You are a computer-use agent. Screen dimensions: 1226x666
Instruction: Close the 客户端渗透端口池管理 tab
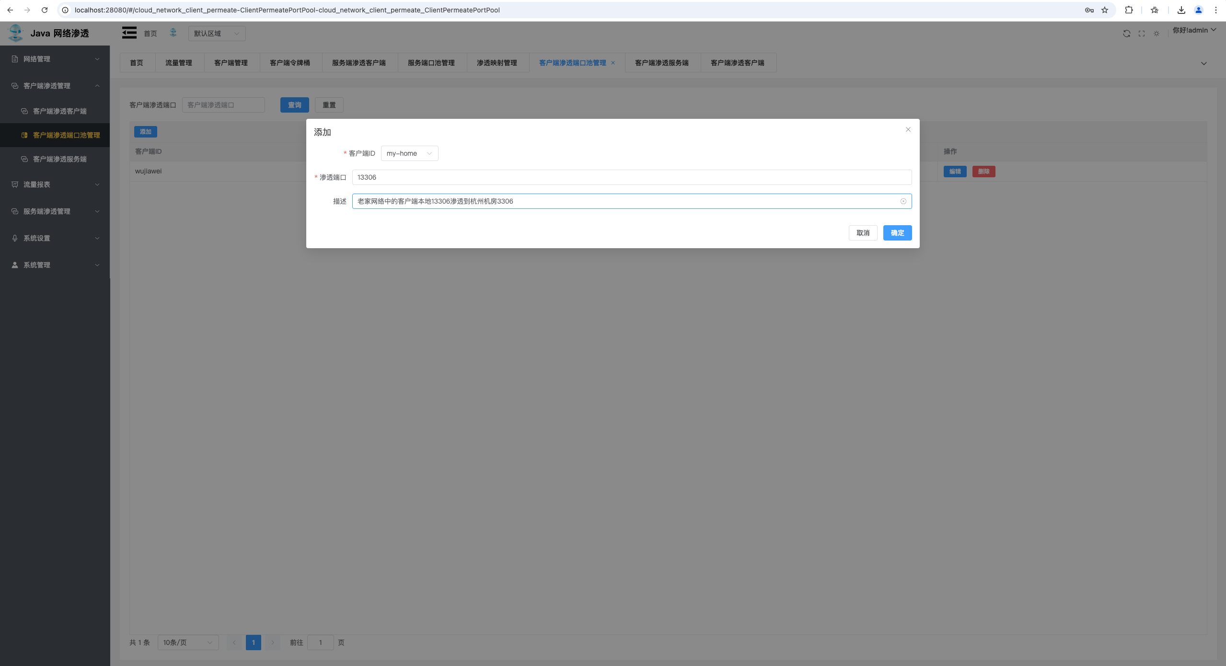(613, 63)
